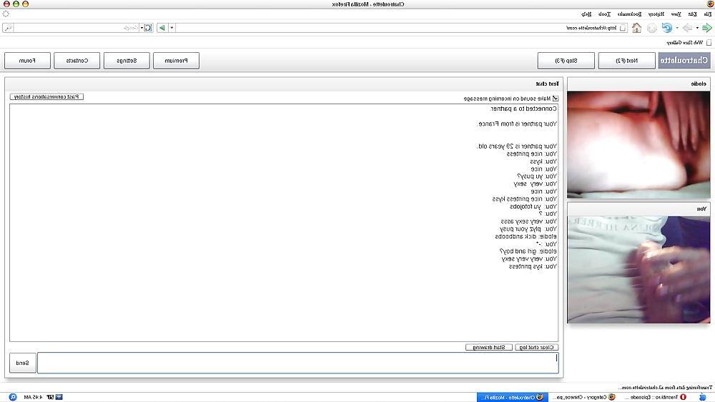Open the Bookmarks menu
Viewport: 715px width, 402px height.
click(x=629, y=14)
